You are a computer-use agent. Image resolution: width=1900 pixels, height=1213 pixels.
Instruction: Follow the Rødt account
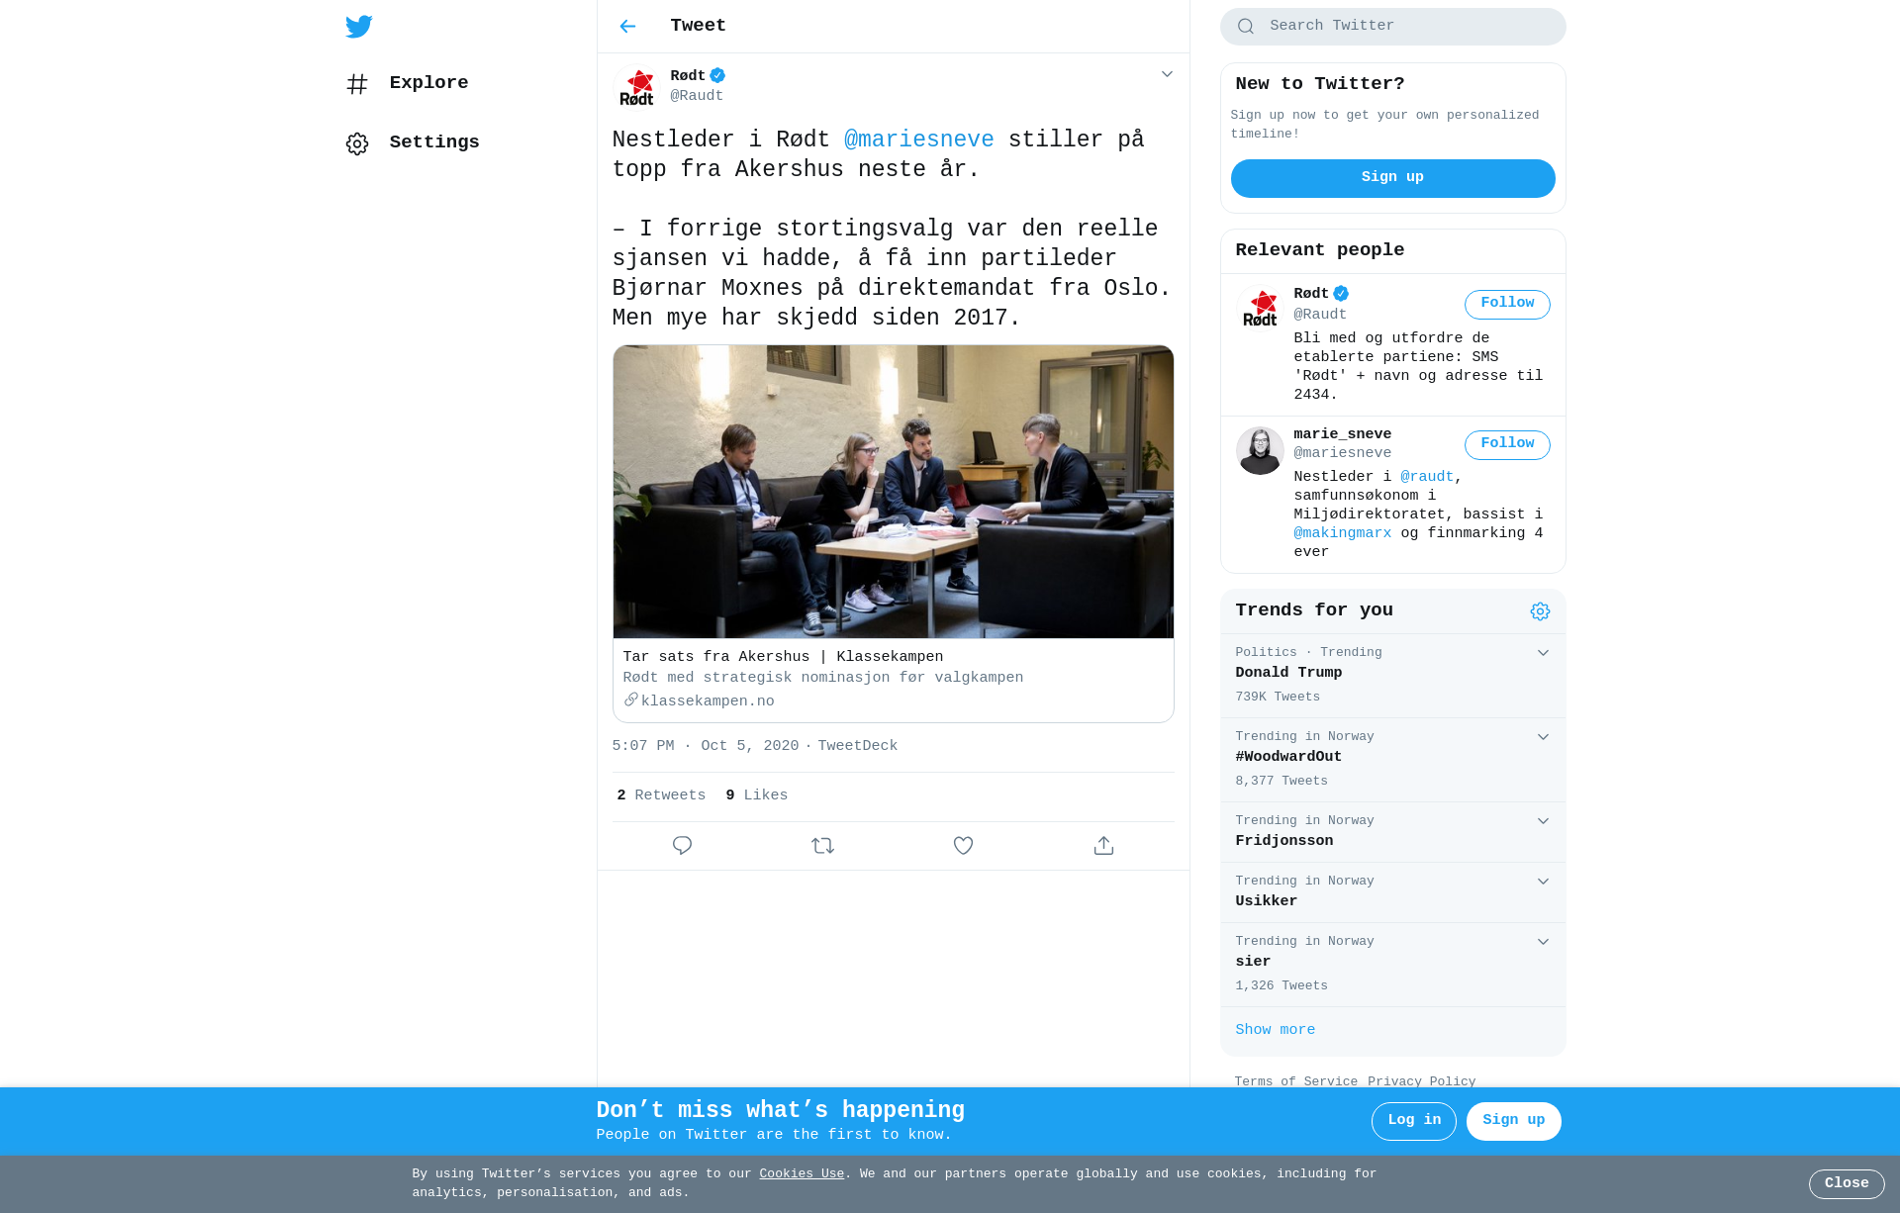pos(1507,304)
